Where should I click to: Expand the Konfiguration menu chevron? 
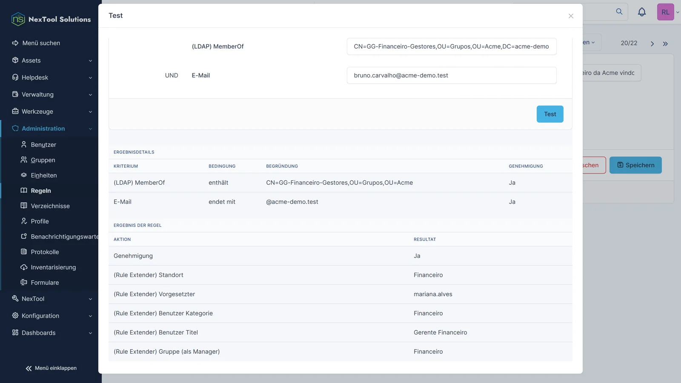tap(90, 316)
